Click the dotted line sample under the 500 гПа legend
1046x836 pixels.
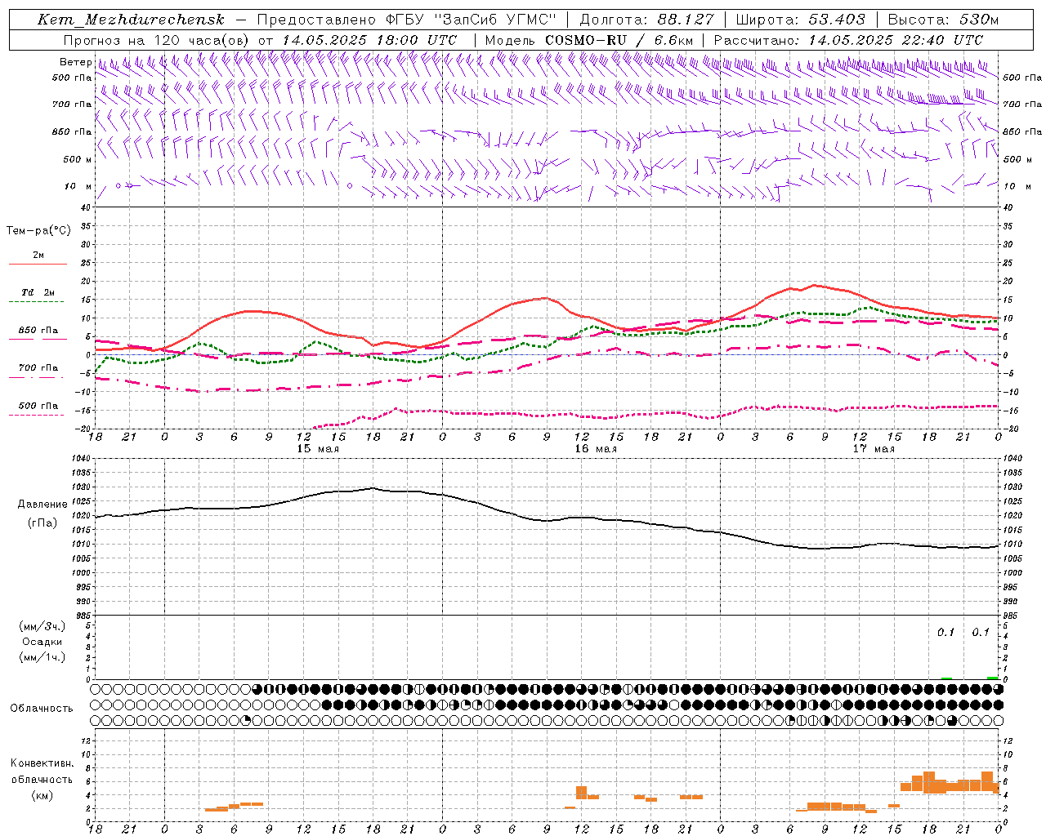(x=37, y=416)
